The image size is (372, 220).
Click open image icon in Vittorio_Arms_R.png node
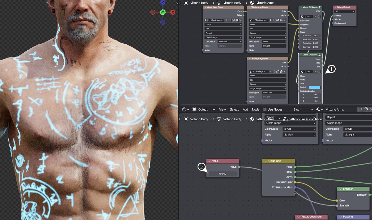(x=237, y=20)
